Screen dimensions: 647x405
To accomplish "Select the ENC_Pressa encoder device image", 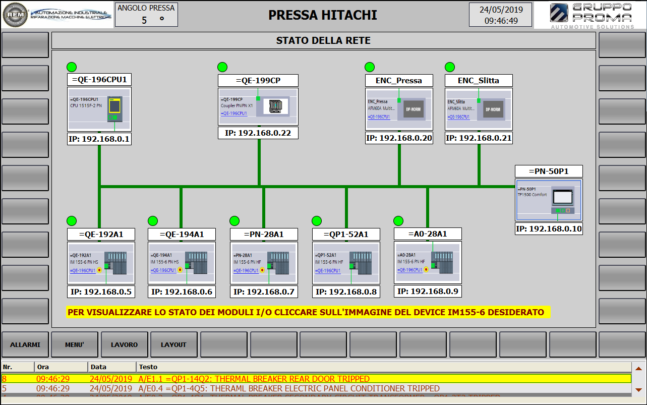I will 399,109.
